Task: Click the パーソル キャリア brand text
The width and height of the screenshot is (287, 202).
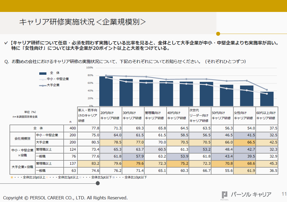Action: click(x=251, y=194)
